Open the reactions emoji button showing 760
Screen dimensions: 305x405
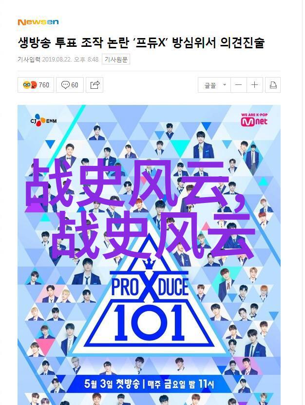point(36,85)
